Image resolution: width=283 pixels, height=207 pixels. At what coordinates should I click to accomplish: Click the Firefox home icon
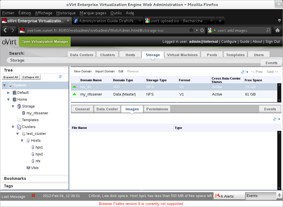(x=277, y=30)
